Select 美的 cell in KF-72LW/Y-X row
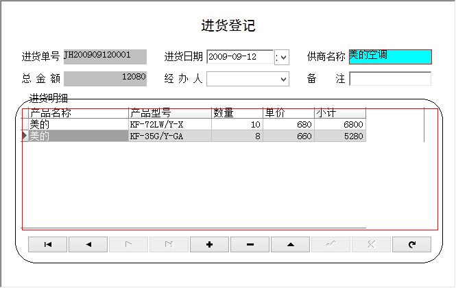This screenshot has width=456, height=288. (x=79, y=125)
